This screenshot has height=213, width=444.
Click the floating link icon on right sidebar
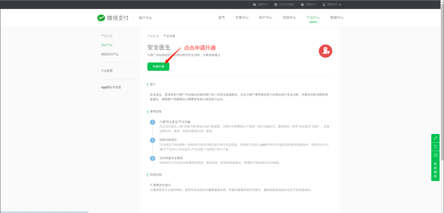435,138
